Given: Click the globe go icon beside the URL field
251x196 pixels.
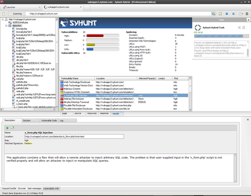Looking at the screenshot, I should (x=213, y=14).
